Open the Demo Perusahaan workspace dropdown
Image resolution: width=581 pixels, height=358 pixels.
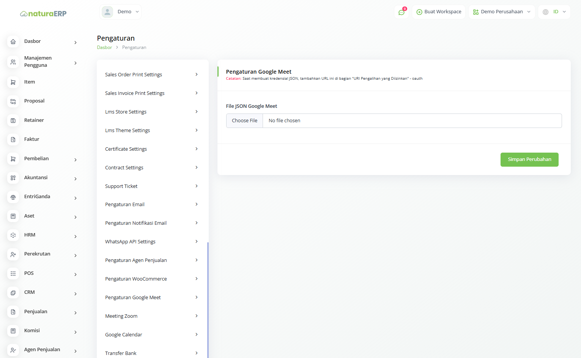[502, 12]
